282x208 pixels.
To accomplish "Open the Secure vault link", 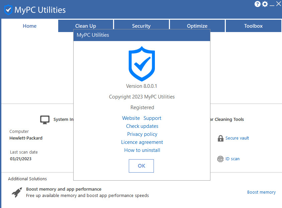I will pyautogui.click(x=237, y=138).
